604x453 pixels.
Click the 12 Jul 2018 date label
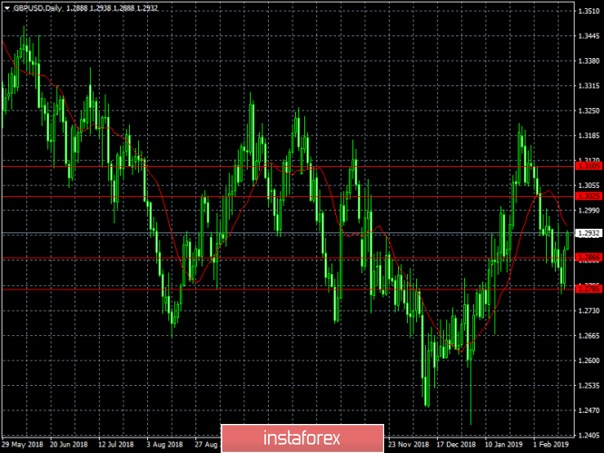[116, 446]
